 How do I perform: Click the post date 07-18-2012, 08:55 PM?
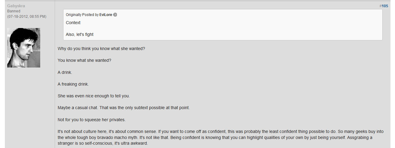click(x=27, y=17)
